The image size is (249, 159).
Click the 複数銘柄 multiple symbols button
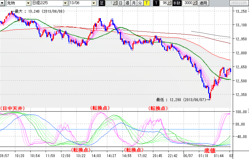[238, 3]
